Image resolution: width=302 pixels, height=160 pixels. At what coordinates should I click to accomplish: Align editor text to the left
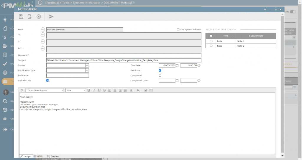click(x=110, y=90)
